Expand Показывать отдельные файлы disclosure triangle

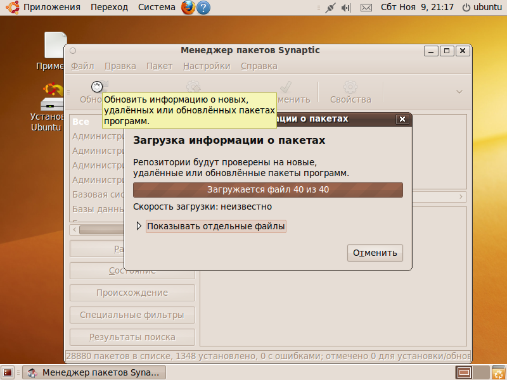(139, 225)
